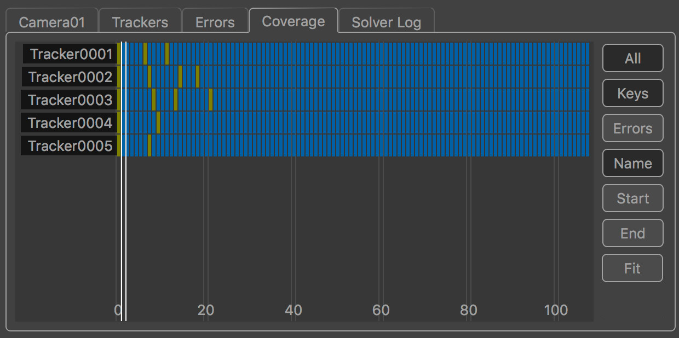Select Tracker0001 label
This screenshot has height=338, width=679.
coord(70,54)
